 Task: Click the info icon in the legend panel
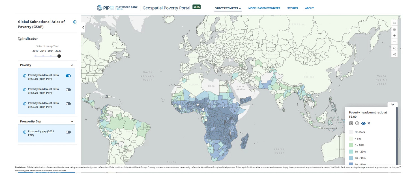pos(357,123)
